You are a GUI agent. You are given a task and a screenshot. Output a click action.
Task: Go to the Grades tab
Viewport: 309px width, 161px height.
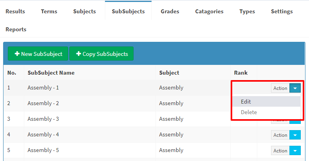point(170,11)
